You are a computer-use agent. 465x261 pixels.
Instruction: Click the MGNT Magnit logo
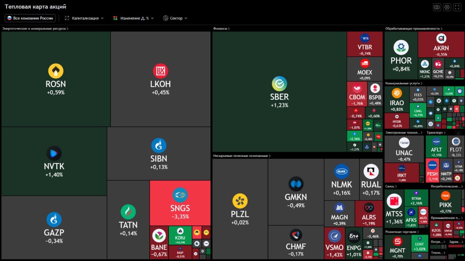click(x=397, y=242)
